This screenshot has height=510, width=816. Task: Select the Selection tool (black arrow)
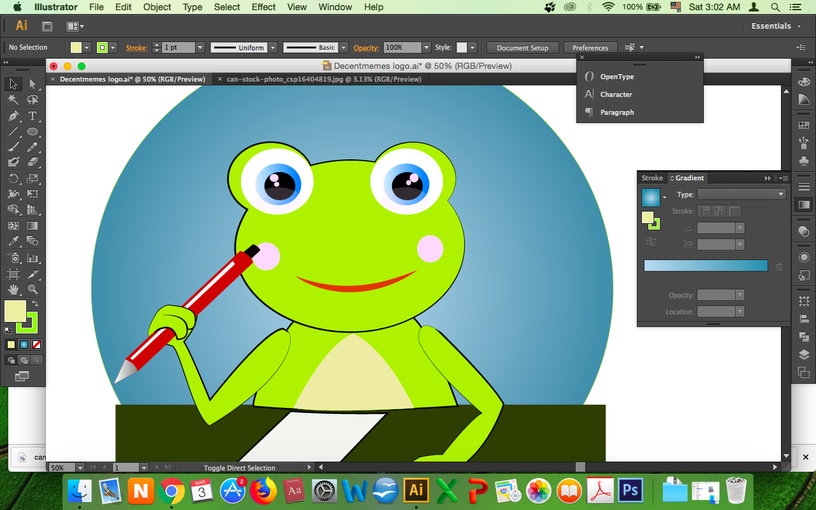pyautogui.click(x=13, y=84)
